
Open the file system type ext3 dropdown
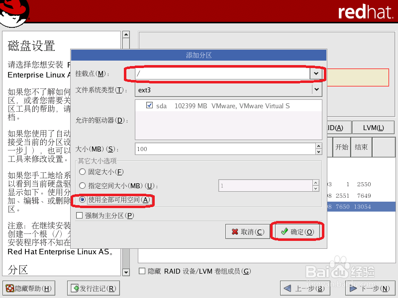click(228, 90)
